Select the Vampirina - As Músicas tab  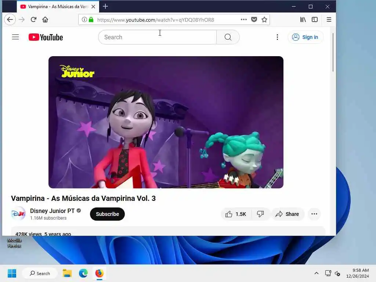tap(58, 7)
